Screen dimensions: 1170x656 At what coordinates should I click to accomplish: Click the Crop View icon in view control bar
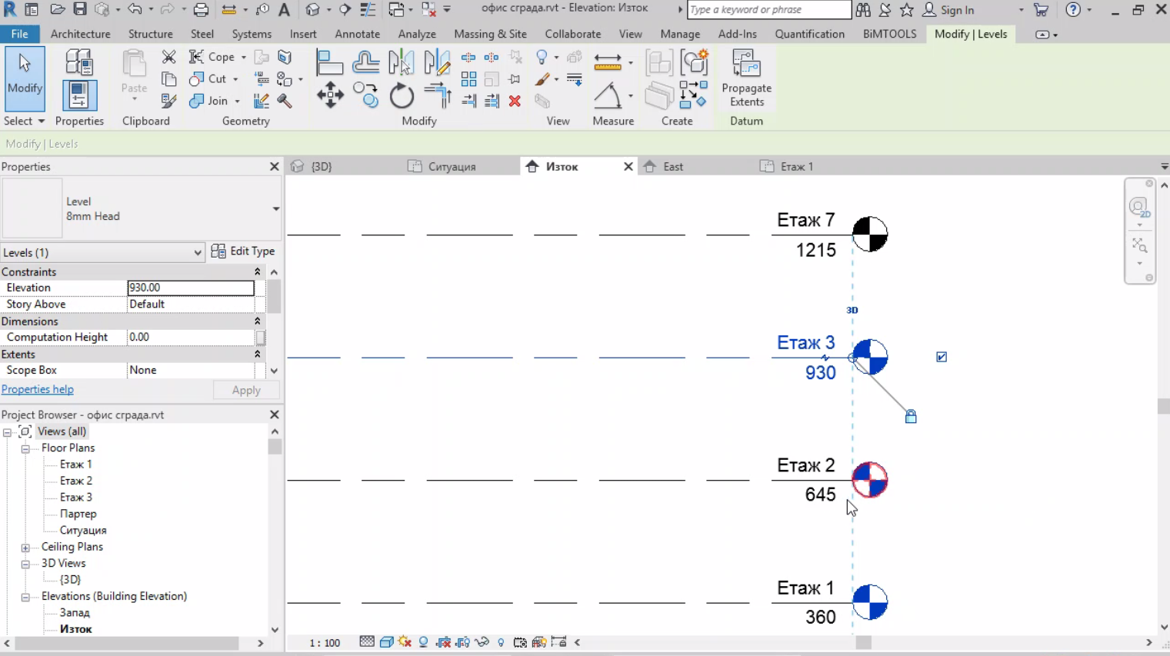click(444, 642)
